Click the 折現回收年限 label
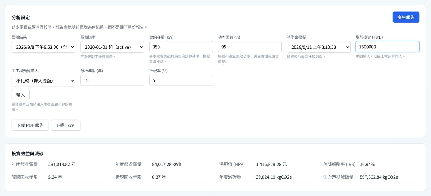The height and width of the screenshot is (196, 431). click(128, 177)
